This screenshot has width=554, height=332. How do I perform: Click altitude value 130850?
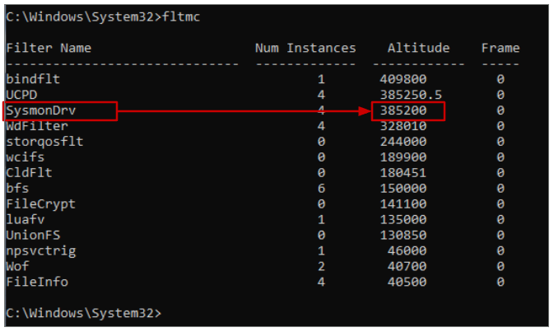pyautogui.click(x=403, y=235)
